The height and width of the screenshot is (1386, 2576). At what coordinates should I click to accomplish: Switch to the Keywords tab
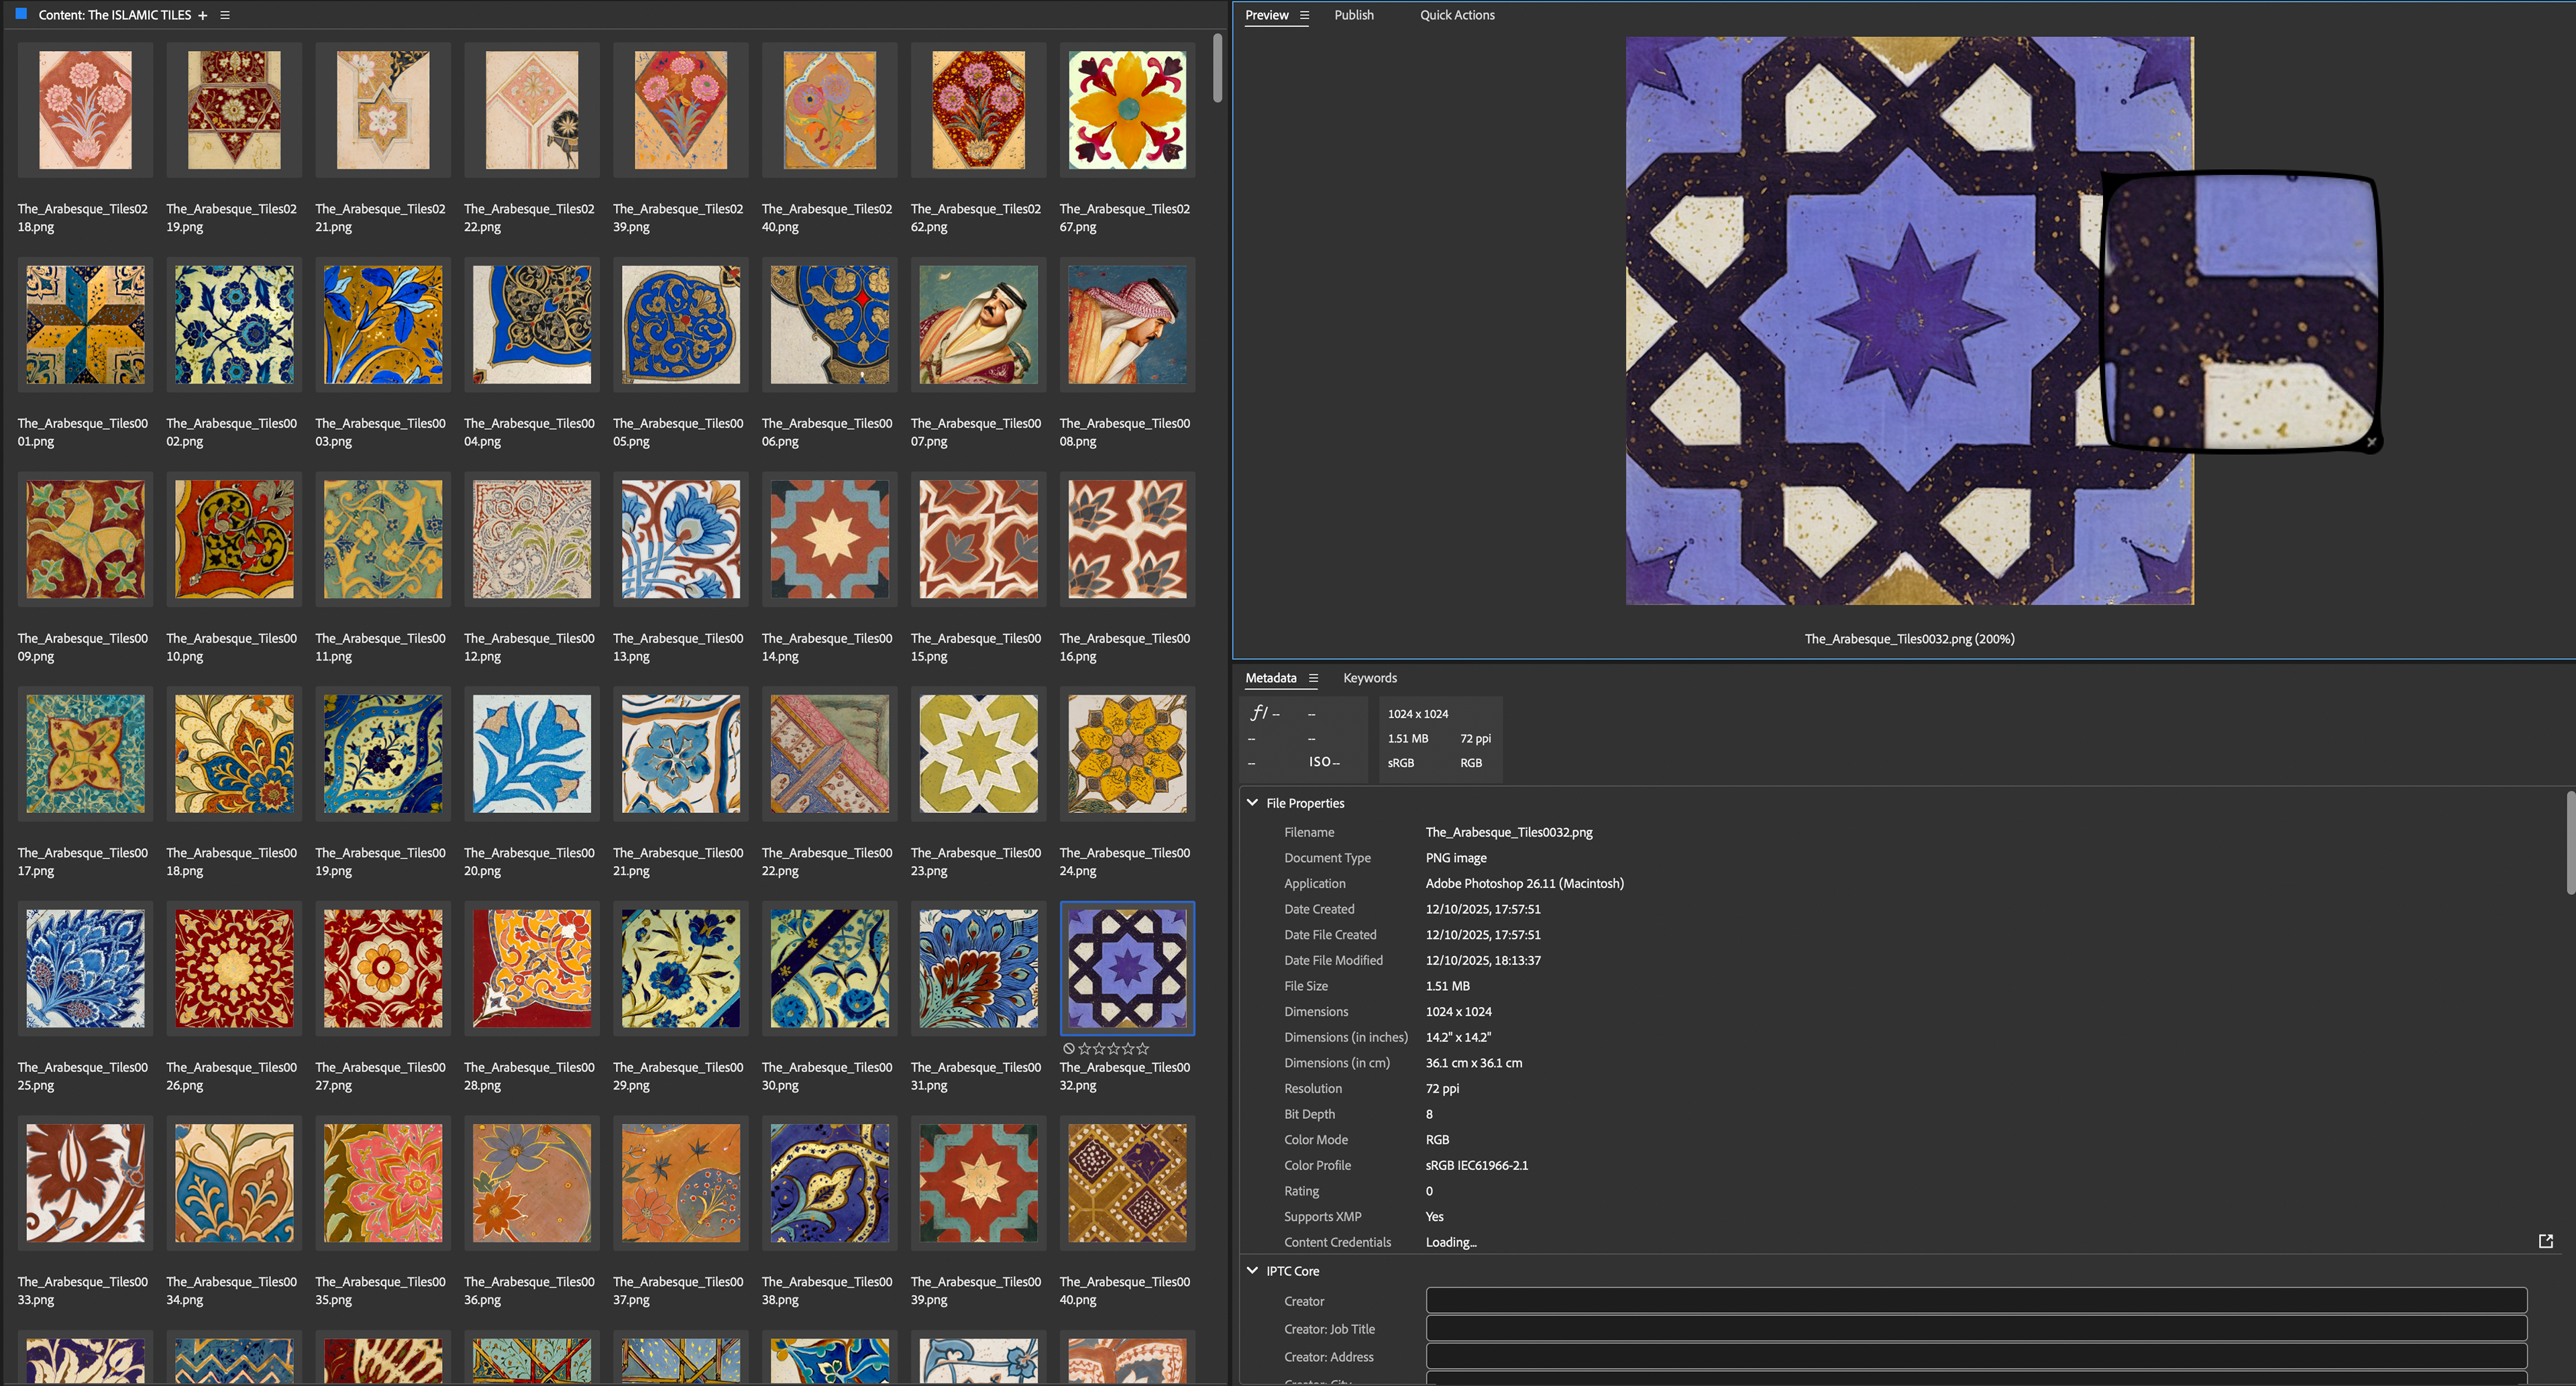(1369, 678)
